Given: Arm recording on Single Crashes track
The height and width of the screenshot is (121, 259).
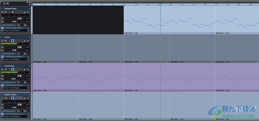Looking at the screenshot, I should point(10,98).
